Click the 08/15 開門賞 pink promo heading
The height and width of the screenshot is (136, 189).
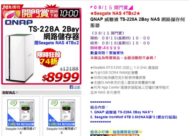click(x=112, y=7)
